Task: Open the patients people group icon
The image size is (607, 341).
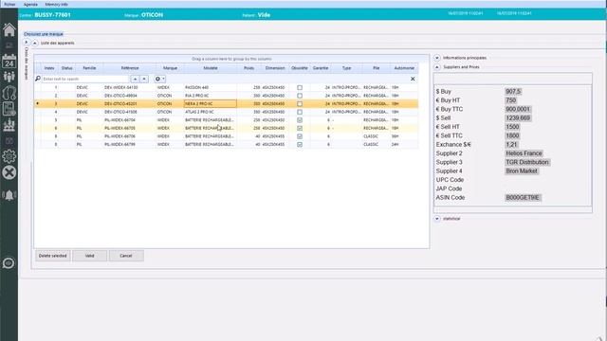Action: pos(9,77)
